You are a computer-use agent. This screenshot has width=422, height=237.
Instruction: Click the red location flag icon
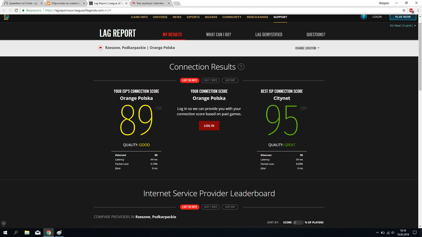coord(101,48)
